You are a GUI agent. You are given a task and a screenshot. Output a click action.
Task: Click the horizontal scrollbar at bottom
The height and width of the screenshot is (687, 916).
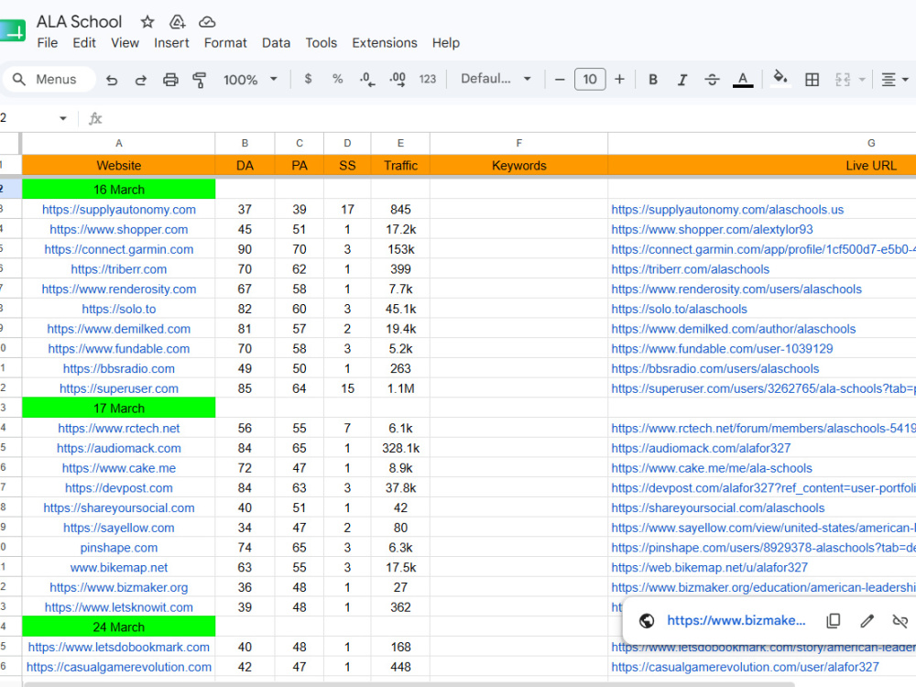(409, 684)
